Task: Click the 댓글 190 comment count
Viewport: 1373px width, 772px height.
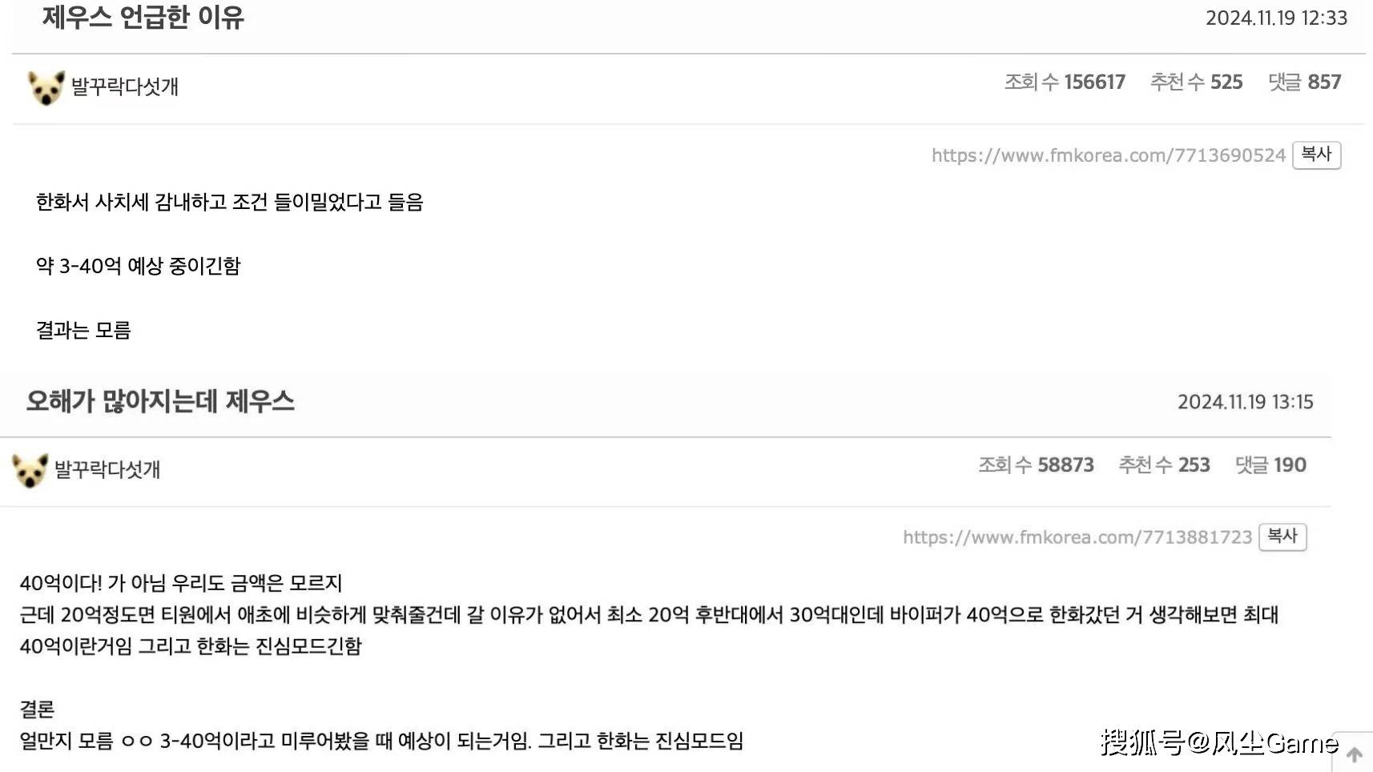Action: point(1270,464)
